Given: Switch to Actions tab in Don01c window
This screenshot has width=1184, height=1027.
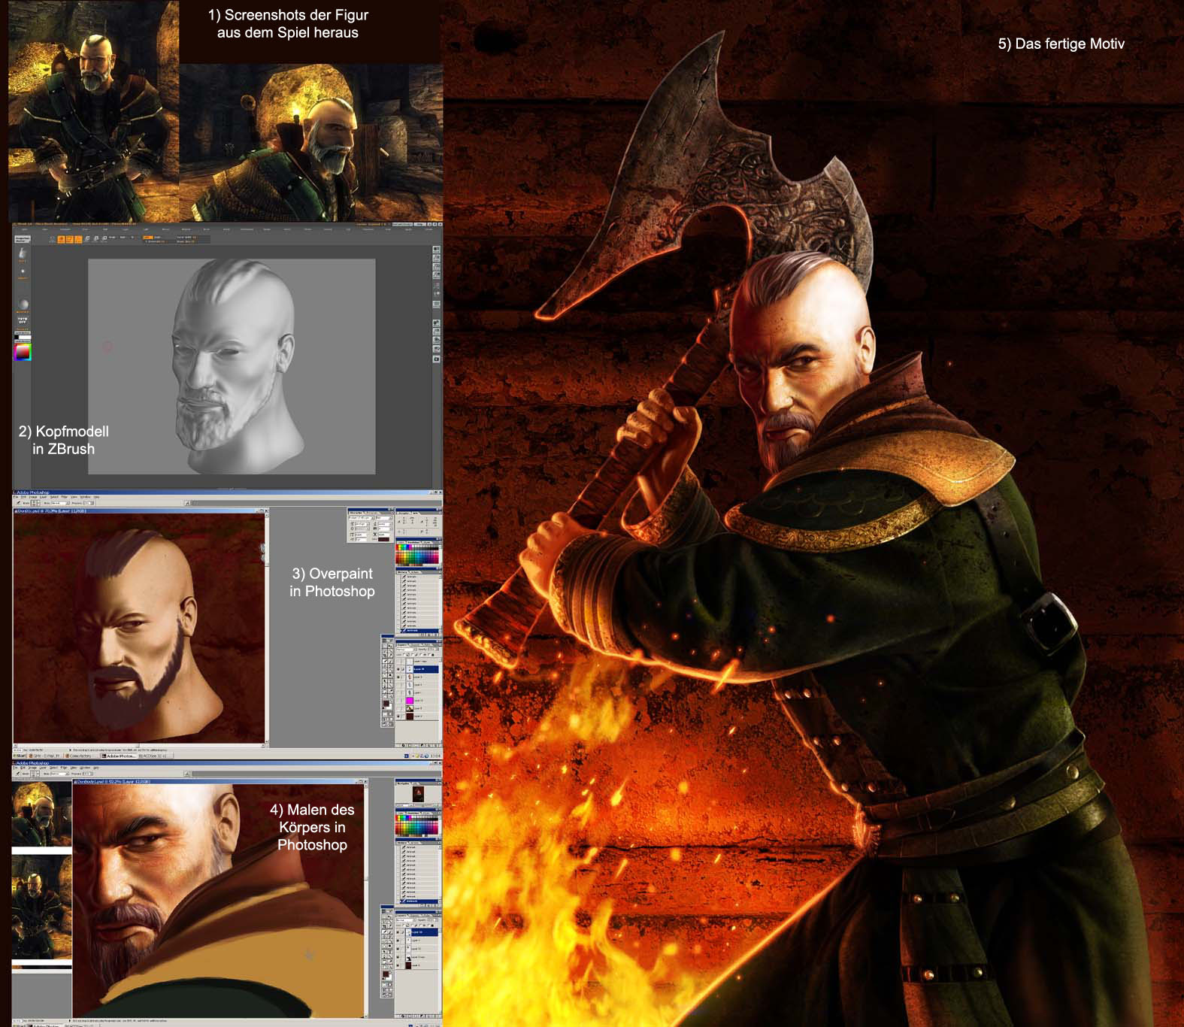Looking at the screenshot, I should 415,572.
